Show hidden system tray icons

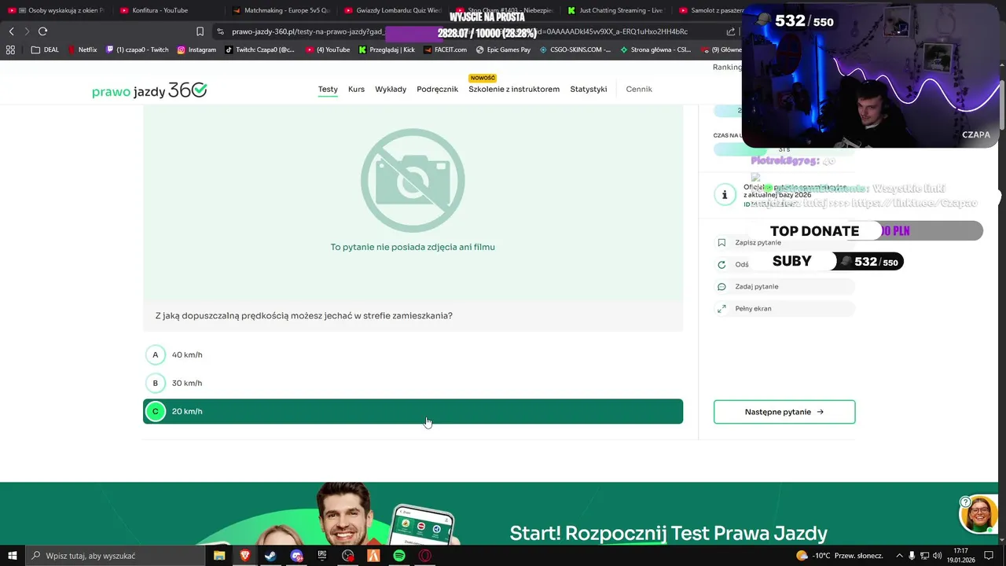(x=900, y=556)
